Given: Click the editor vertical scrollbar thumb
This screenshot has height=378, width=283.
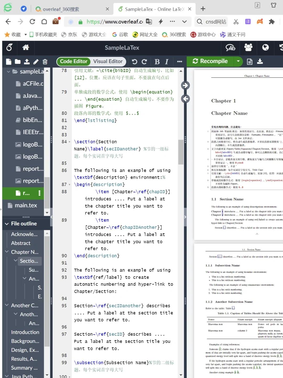Looking at the screenshot, I should (181, 152).
